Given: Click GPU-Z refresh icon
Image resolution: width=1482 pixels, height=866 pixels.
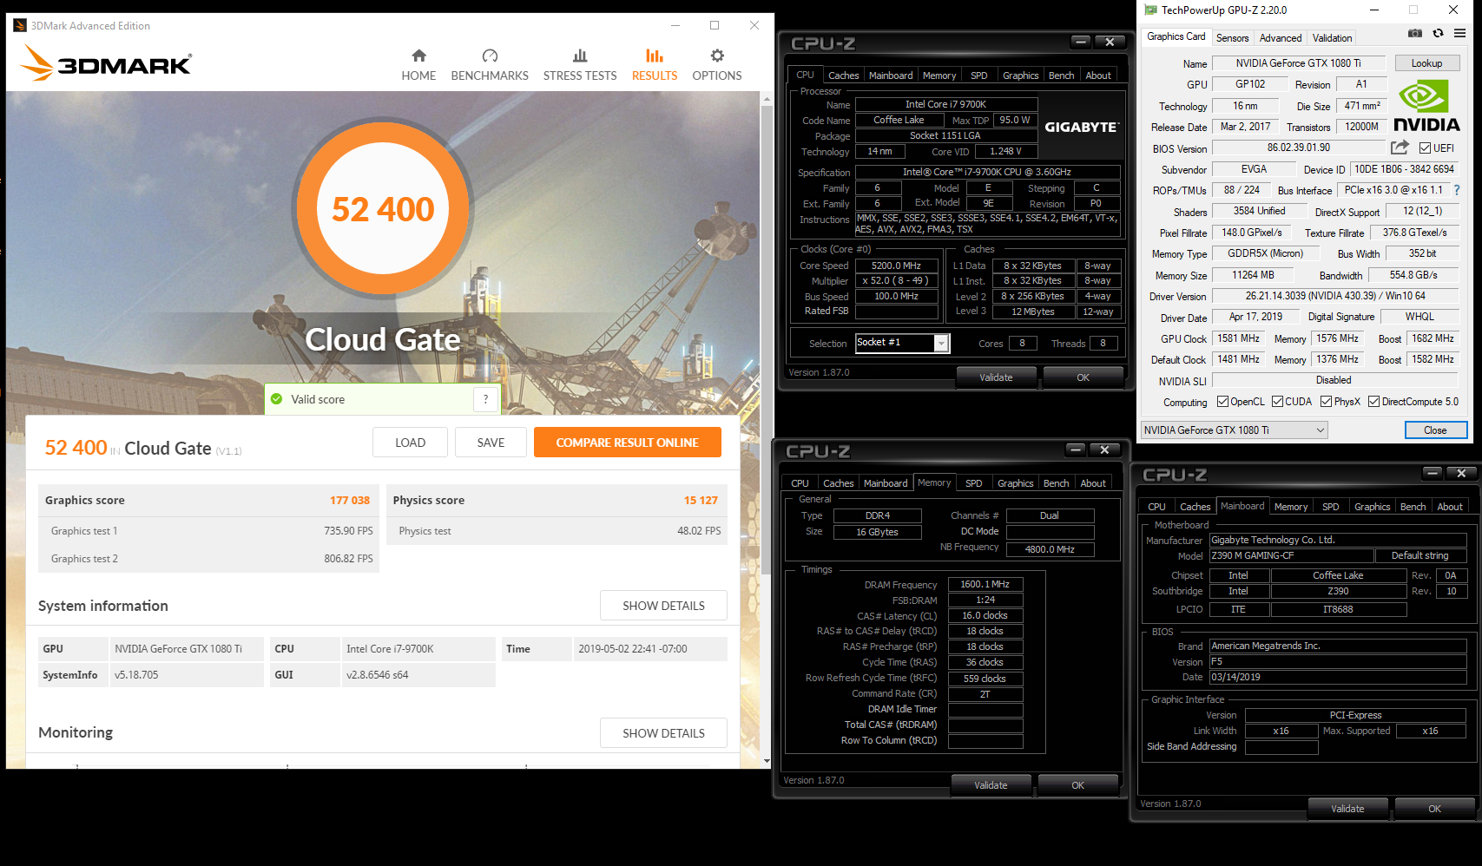Looking at the screenshot, I should [1438, 34].
